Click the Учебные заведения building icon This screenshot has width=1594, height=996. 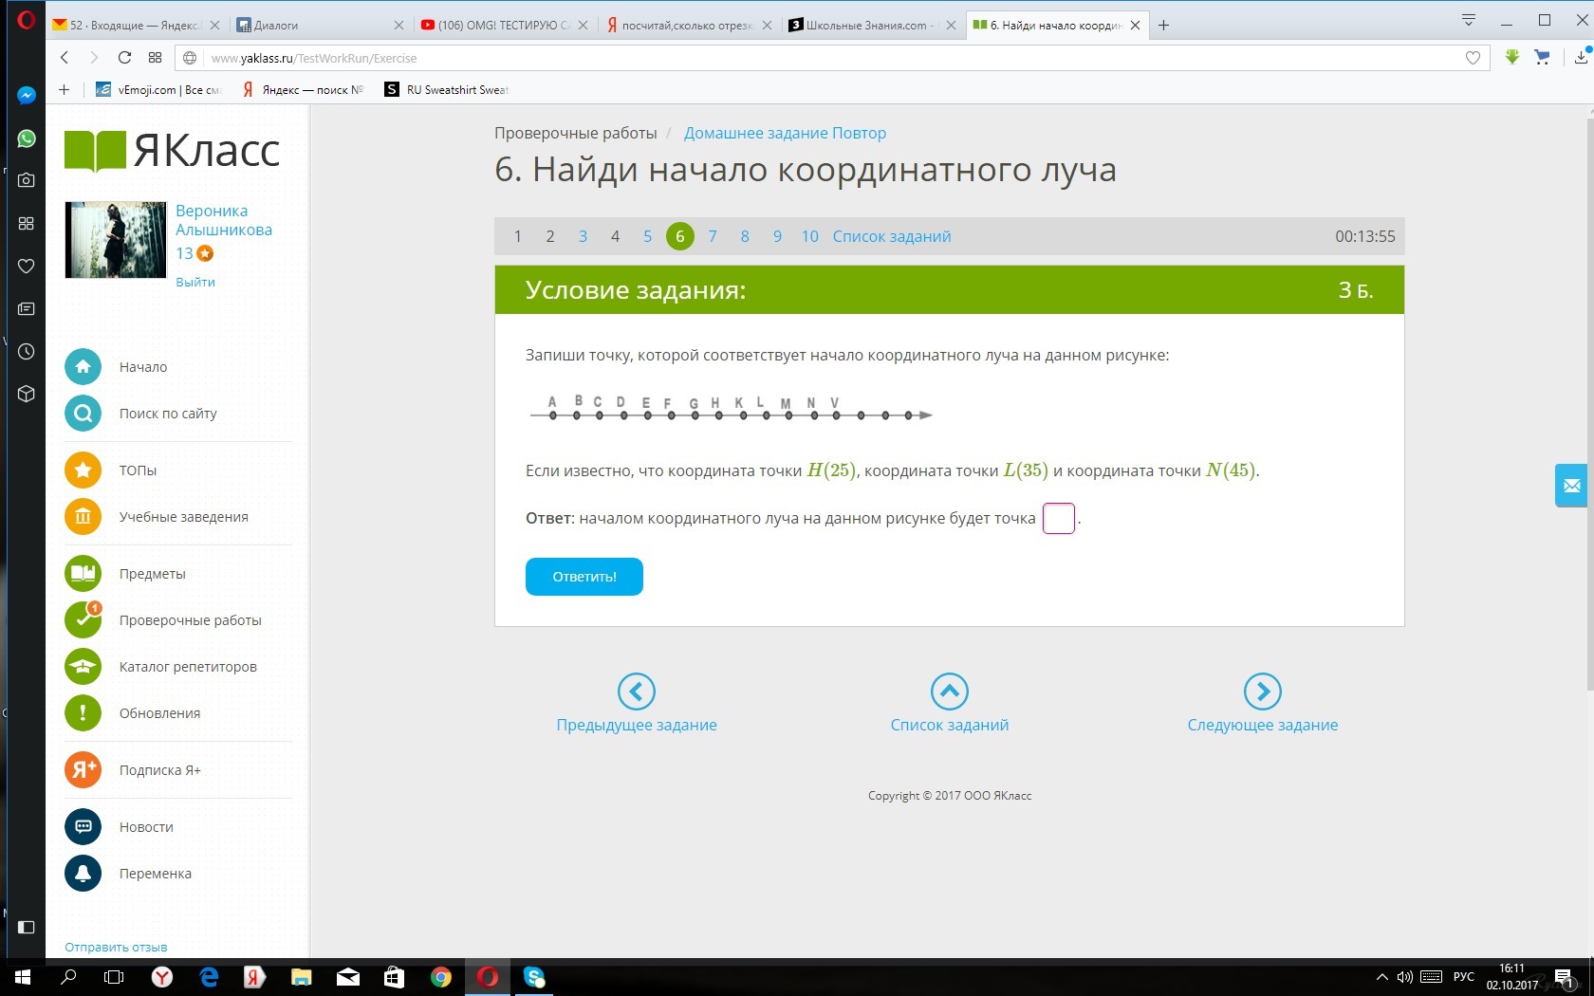pos(83,517)
